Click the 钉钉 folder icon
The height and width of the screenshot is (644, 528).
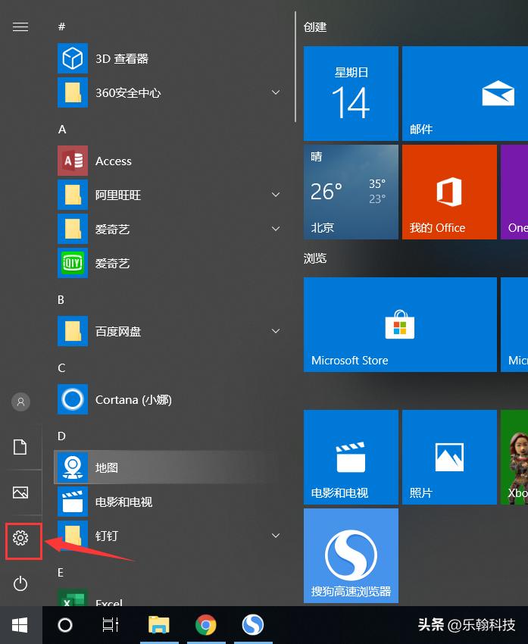point(73,536)
